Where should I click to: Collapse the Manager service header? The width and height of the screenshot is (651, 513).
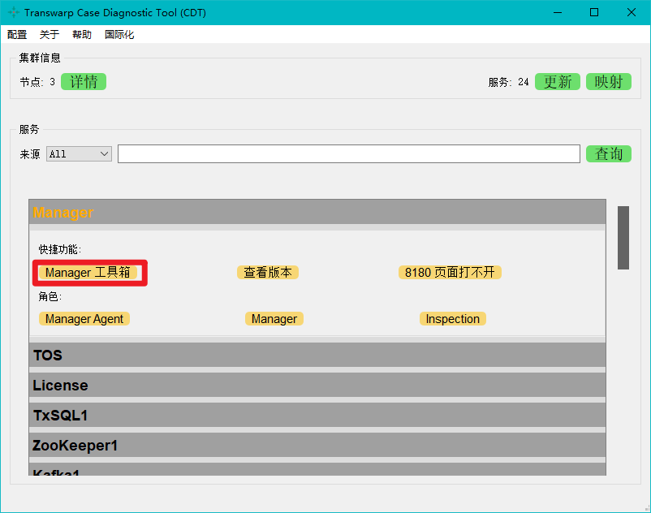pos(317,212)
